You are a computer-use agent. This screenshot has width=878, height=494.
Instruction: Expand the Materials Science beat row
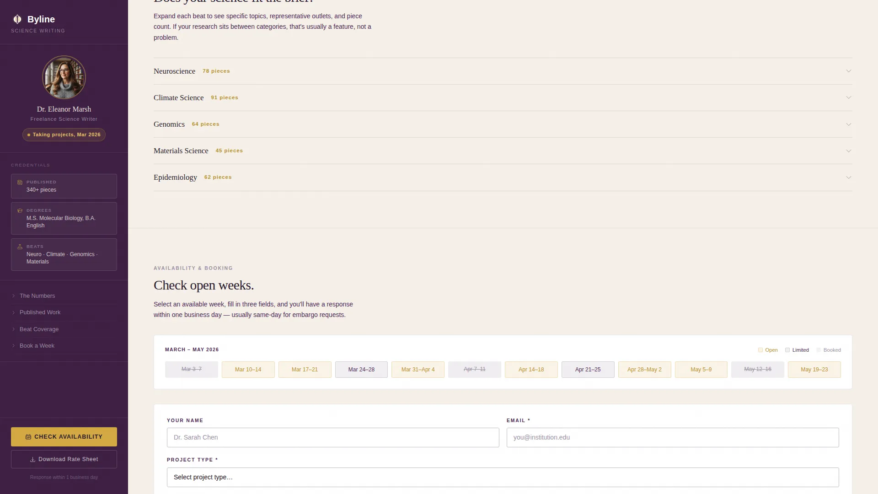503,150
